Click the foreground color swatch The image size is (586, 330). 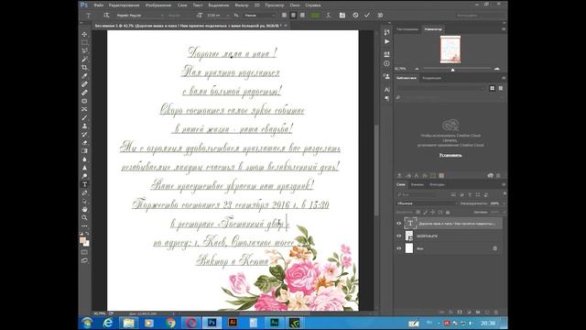pyautogui.click(x=83, y=240)
